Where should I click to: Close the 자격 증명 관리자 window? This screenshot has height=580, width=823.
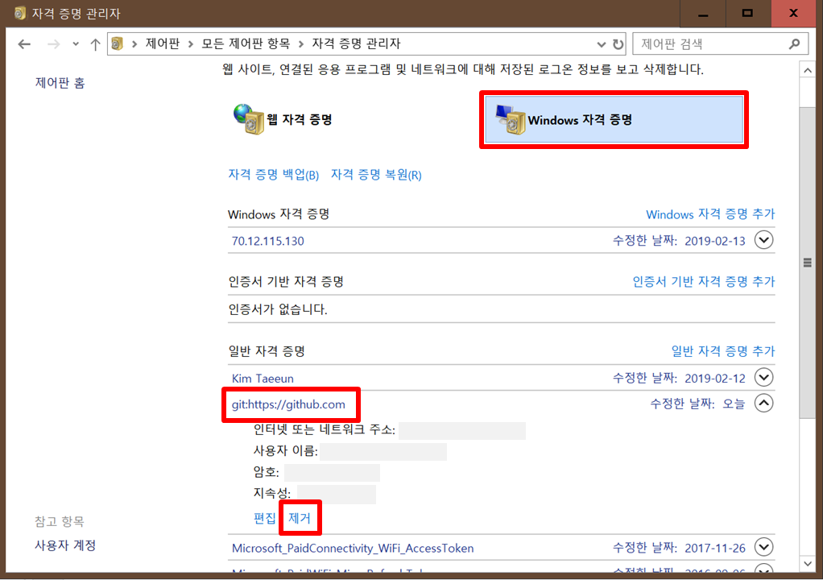coord(794,13)
